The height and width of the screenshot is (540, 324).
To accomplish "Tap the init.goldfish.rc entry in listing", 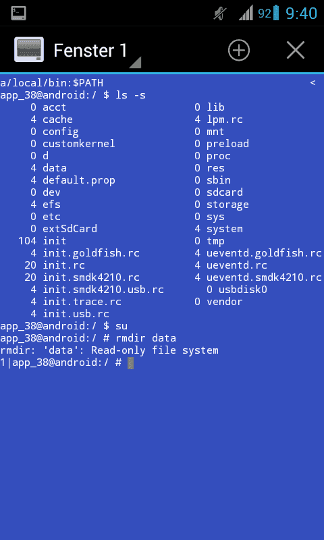I will 91,253.
